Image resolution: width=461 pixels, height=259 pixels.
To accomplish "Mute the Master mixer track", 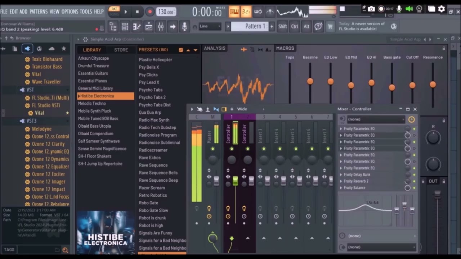I will (x=212, y=149).
